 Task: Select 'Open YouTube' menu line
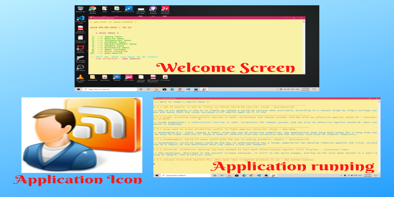click(x=108, y=50)
